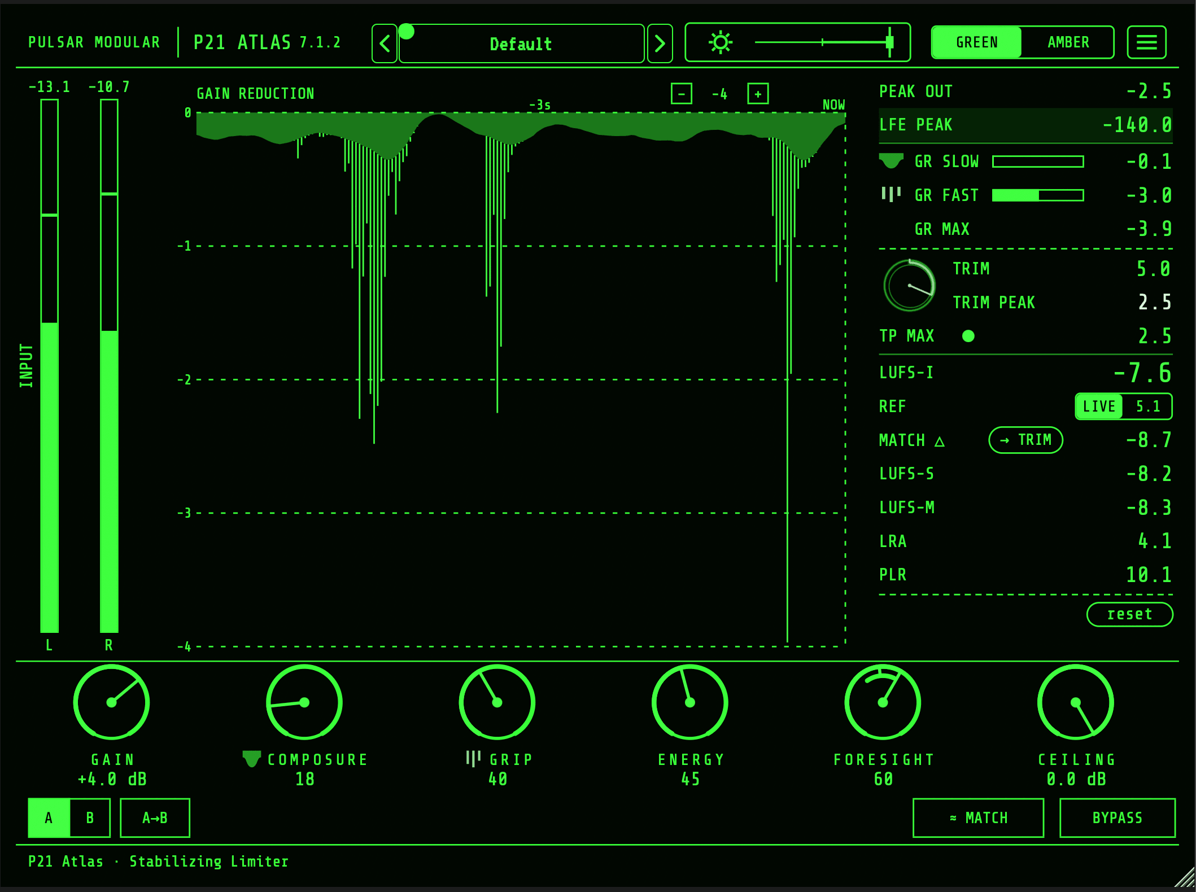Click the P21 ATLAS 7.1.2 title
1196x892 pixels.
(x=267, y=42)
